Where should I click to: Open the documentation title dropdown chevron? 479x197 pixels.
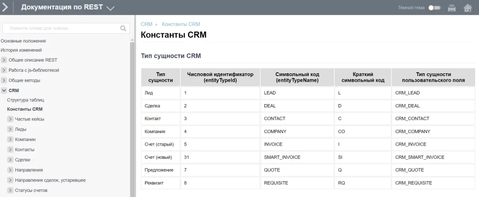tap(110, 8)
